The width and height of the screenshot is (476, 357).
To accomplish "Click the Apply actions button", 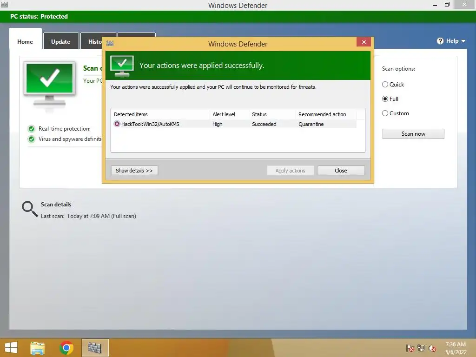I will tap(290, 171).
